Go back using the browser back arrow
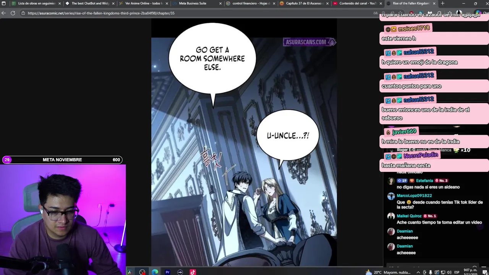489x275 pixels. 3,13
